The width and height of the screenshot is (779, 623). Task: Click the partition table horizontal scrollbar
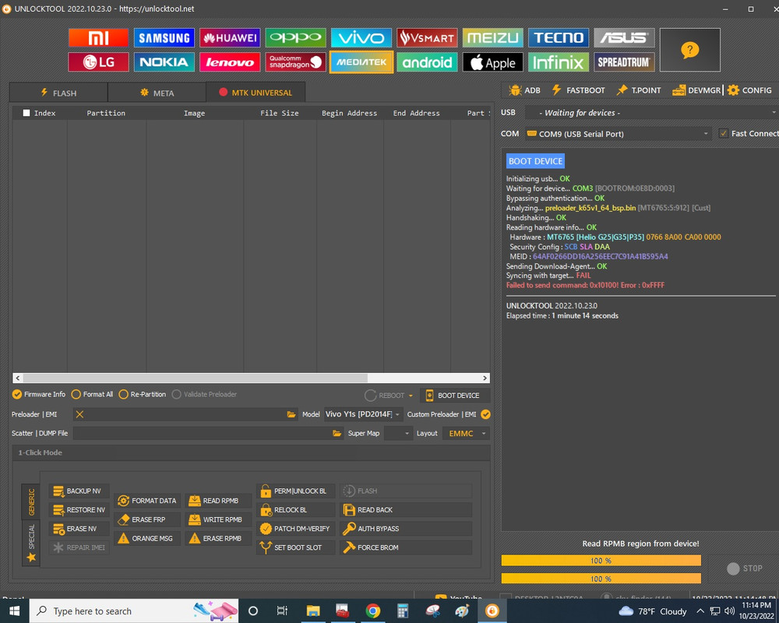[252, 378]
